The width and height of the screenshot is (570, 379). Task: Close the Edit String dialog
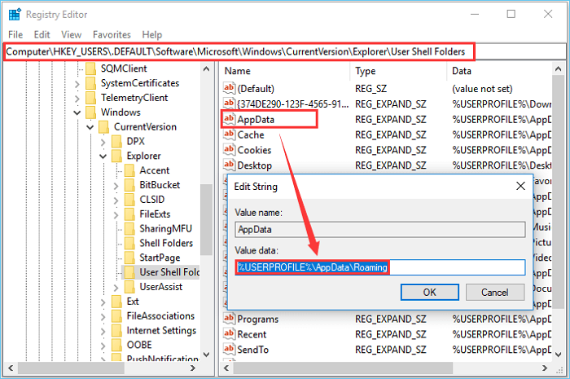click(x=520, y=187)
